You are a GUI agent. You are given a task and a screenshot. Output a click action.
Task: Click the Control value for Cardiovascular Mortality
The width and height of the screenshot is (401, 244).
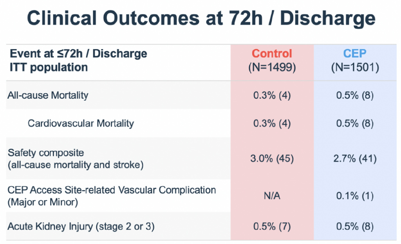[x=272, y=124]
